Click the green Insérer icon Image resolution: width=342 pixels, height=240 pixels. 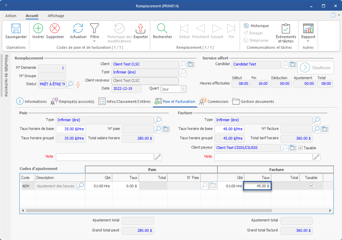coord(38,29)
